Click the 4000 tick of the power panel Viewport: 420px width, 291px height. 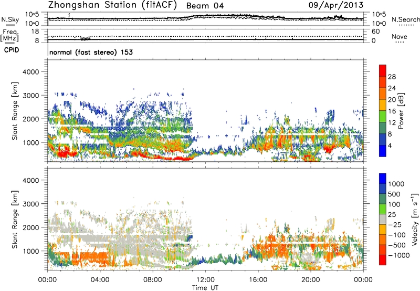(x=30, y=71)
